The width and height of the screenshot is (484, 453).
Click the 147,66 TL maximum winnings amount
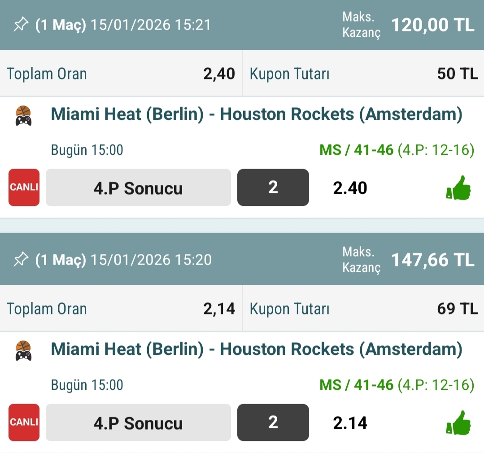432,260
